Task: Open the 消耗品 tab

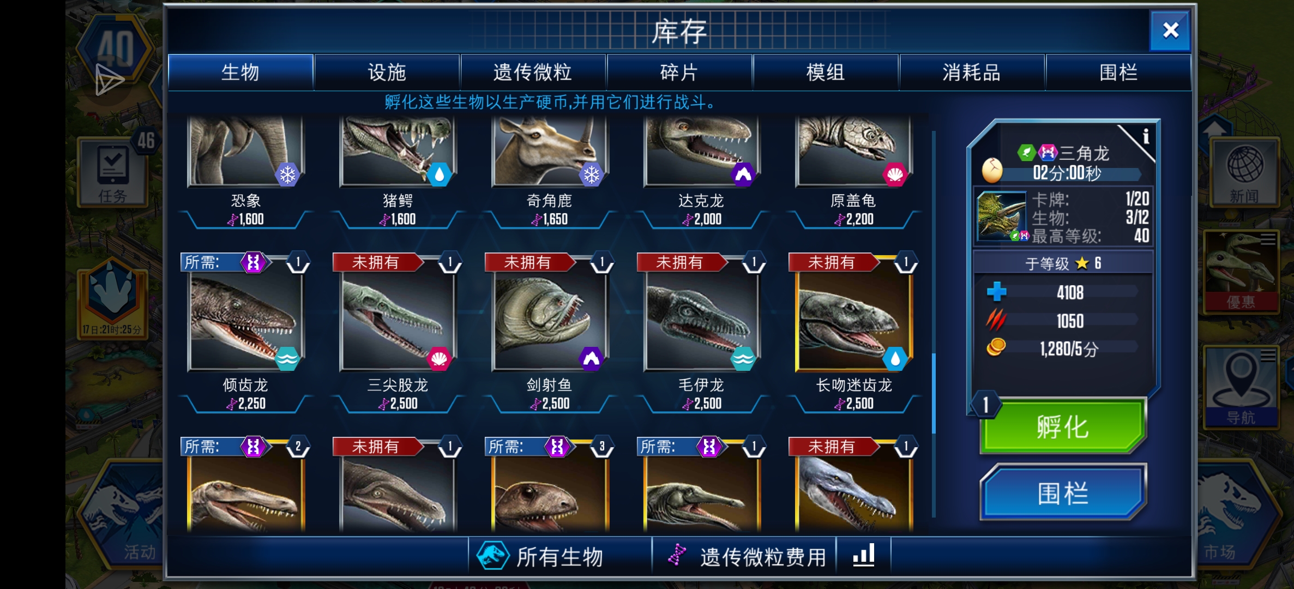Action: pos(972,72)
